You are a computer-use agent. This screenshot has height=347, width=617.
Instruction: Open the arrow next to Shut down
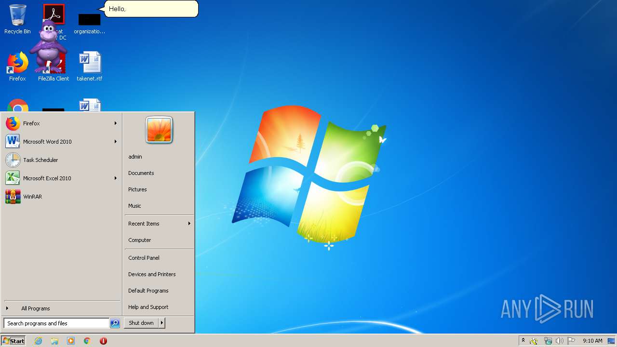pos(162,323)
